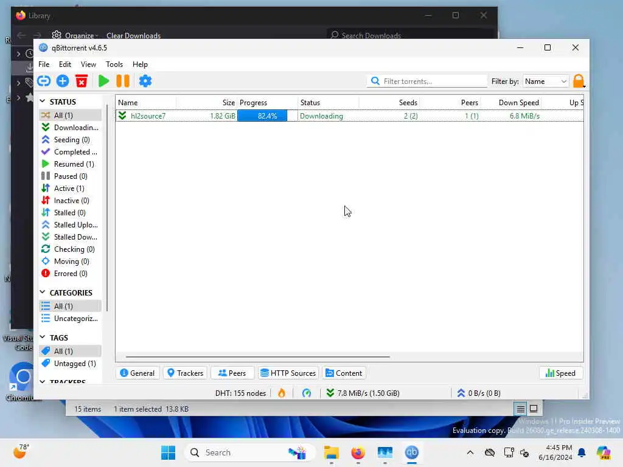623x467 pixels.
Task: Click the orange lock icon in toolbar
Action: [579, 81]
